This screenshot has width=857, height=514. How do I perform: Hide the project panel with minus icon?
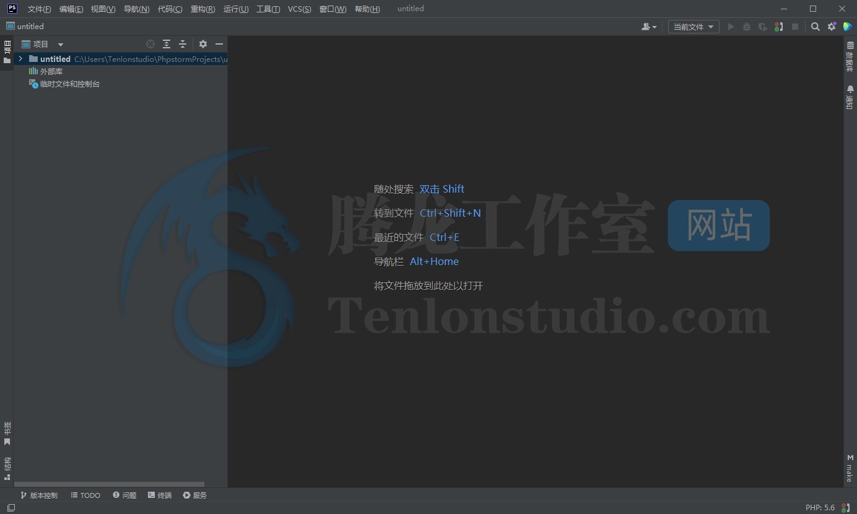coord(219,44)
